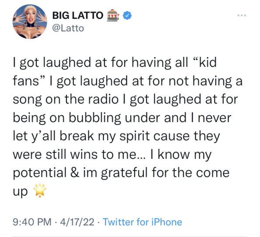This screenshot has height=237, width=260.
Task: Click the glowing star emoji after "up"
Action: pos(40,191)
